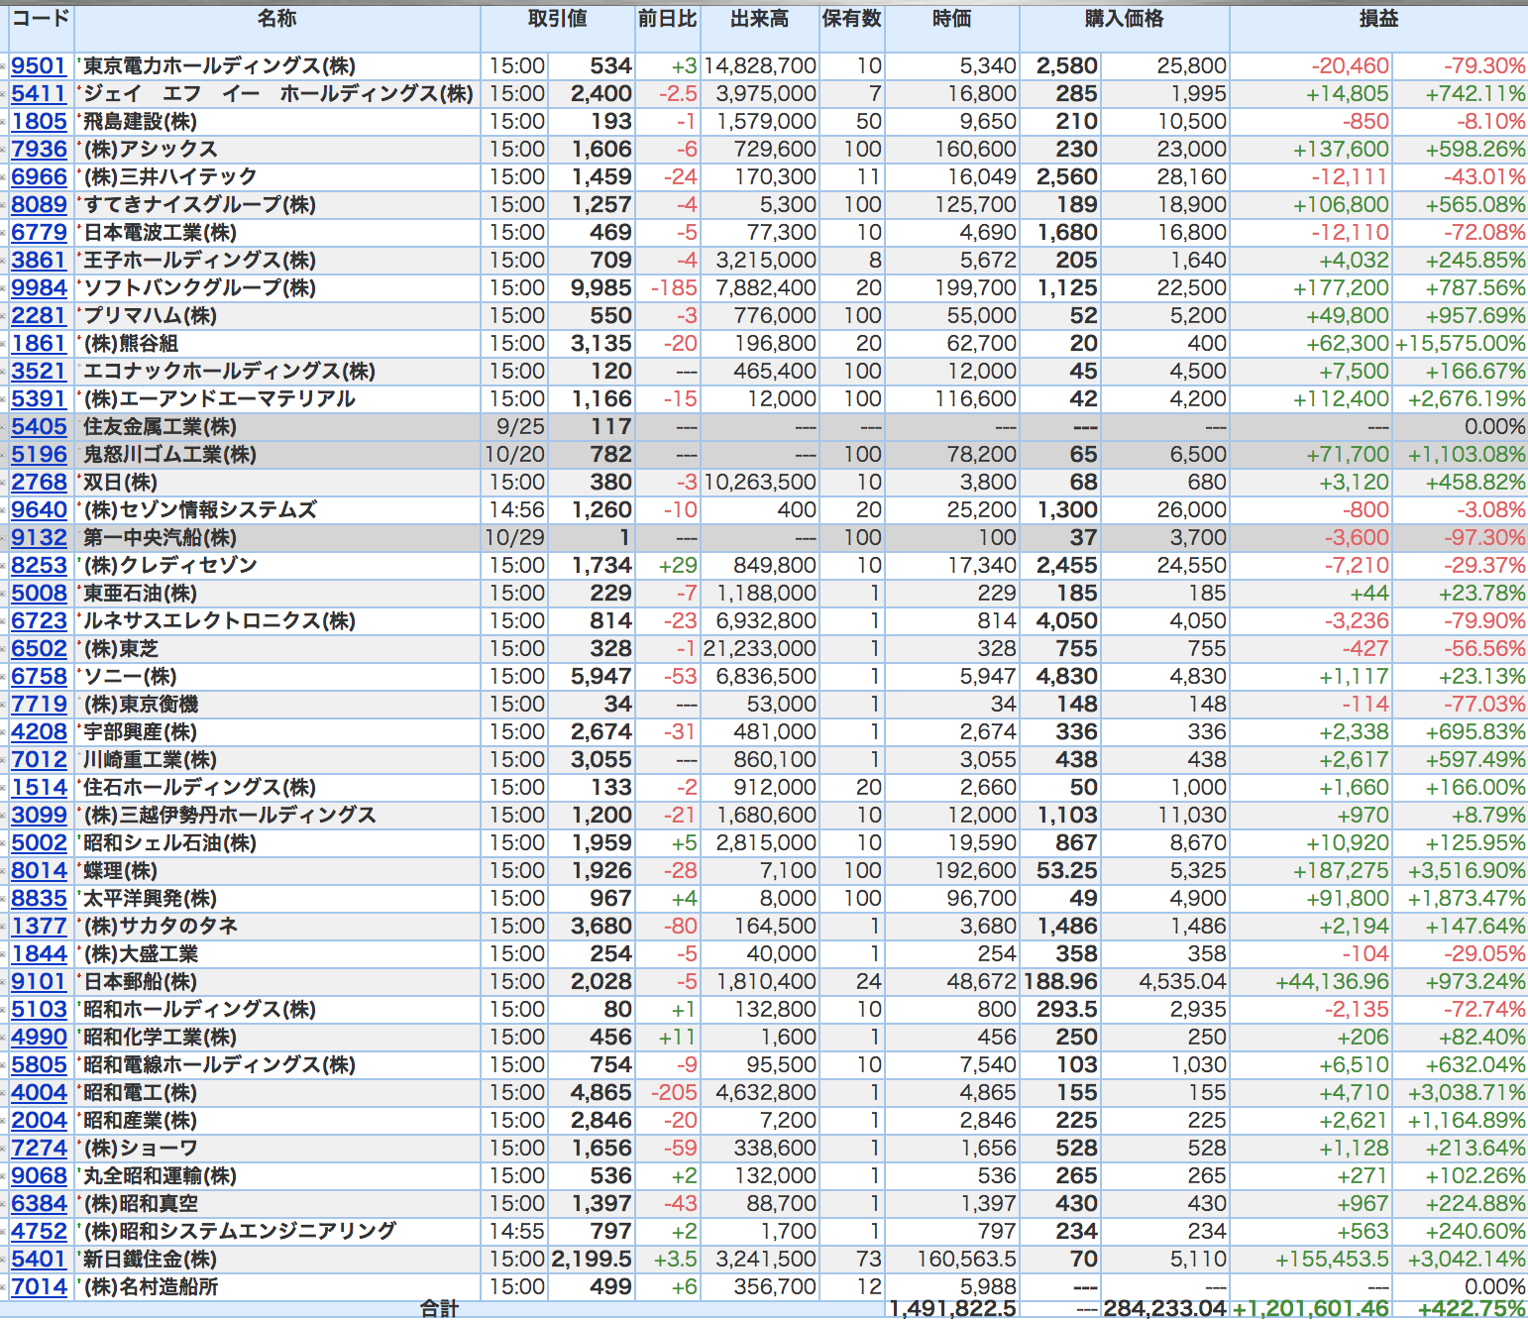Click the 保有数 column header
The height and width of the screenshot is (1320, 1528).
[852, 19]
